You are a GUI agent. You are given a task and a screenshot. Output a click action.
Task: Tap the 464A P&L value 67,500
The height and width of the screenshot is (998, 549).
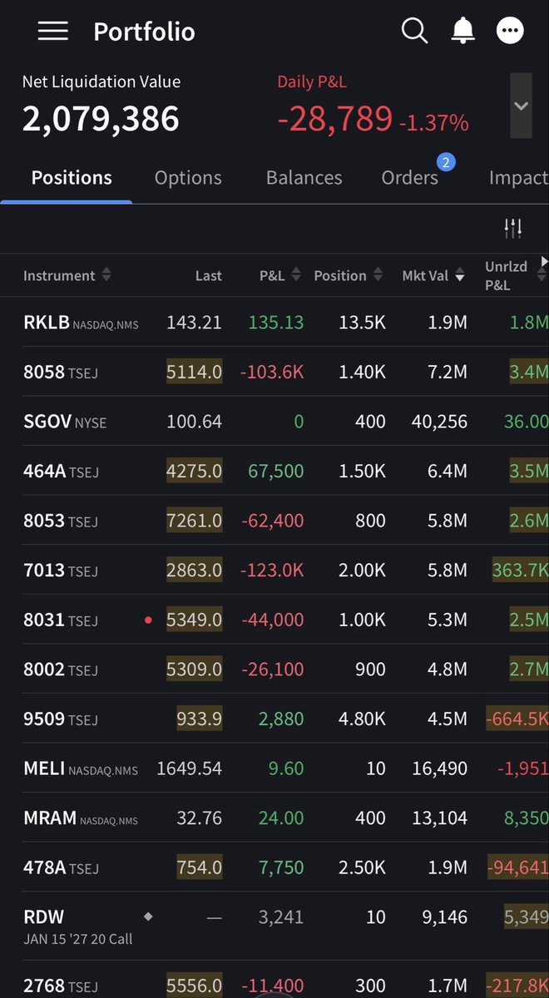[276, 471]
